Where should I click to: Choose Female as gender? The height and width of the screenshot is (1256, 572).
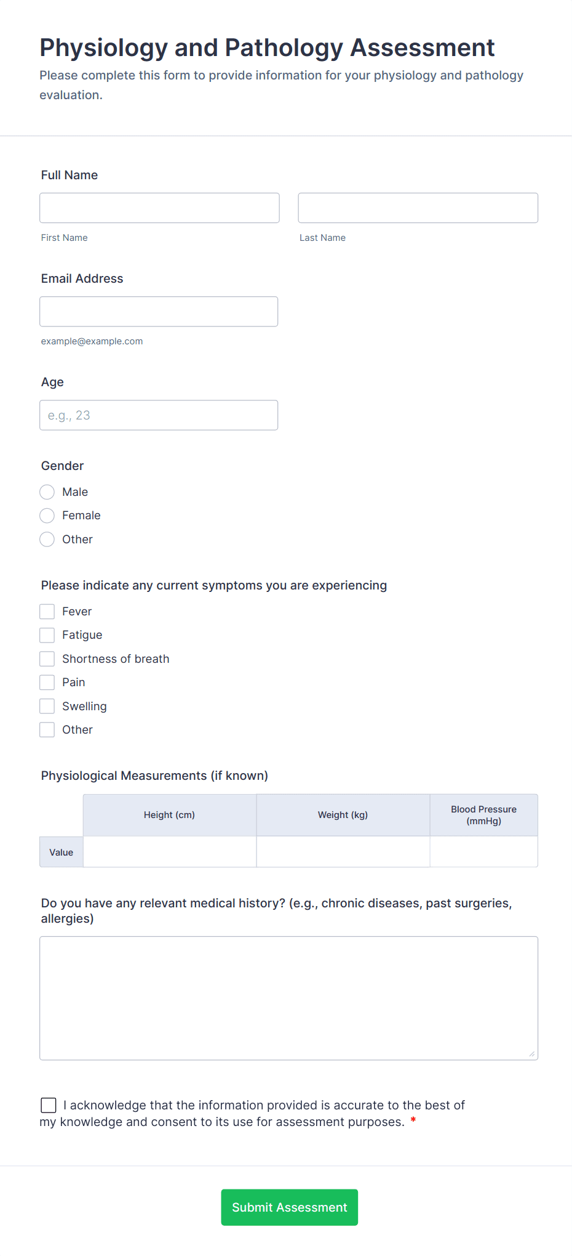[x=47, y=516]
